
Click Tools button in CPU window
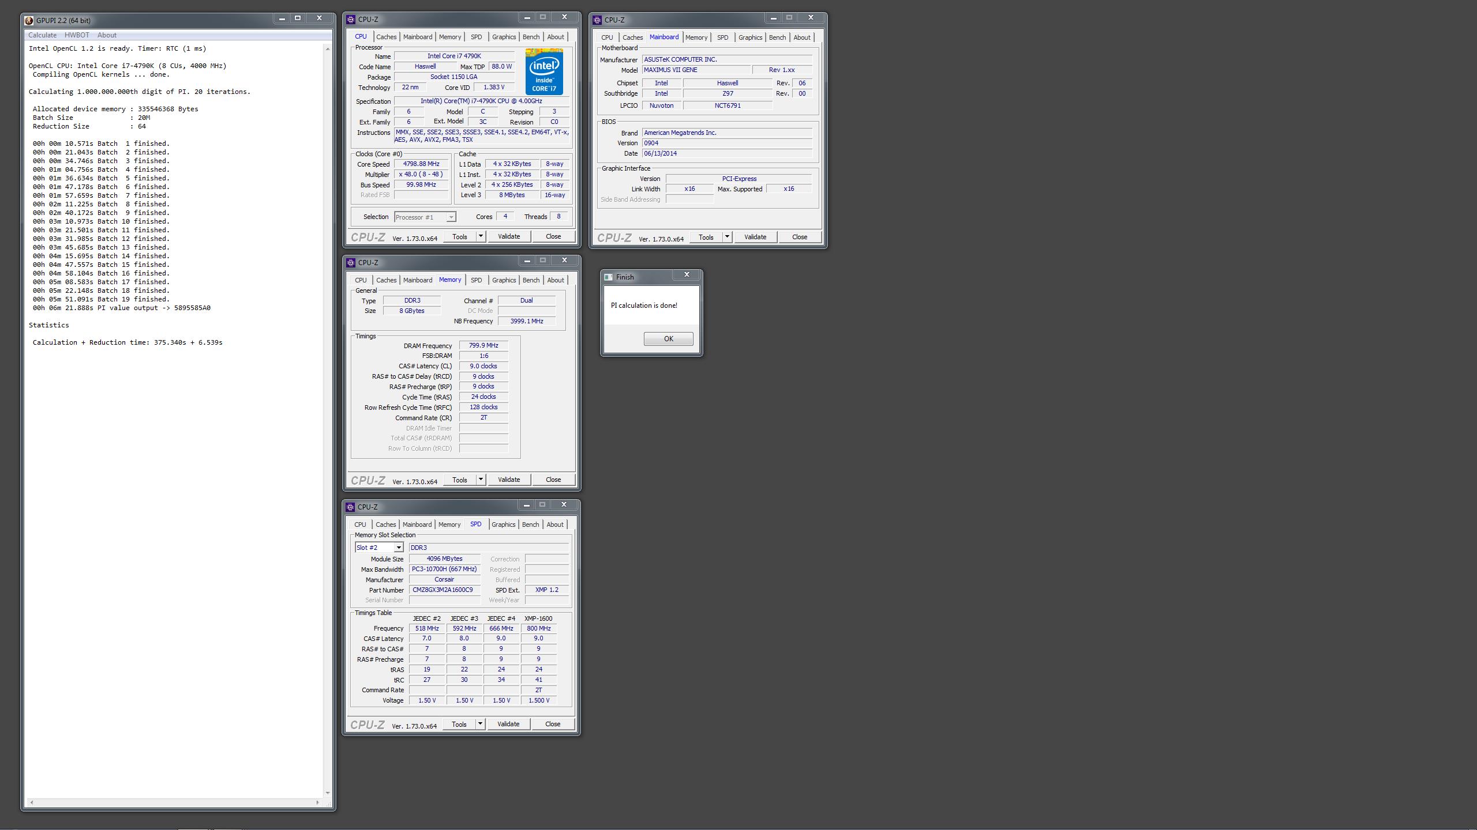tap(460, 236)
